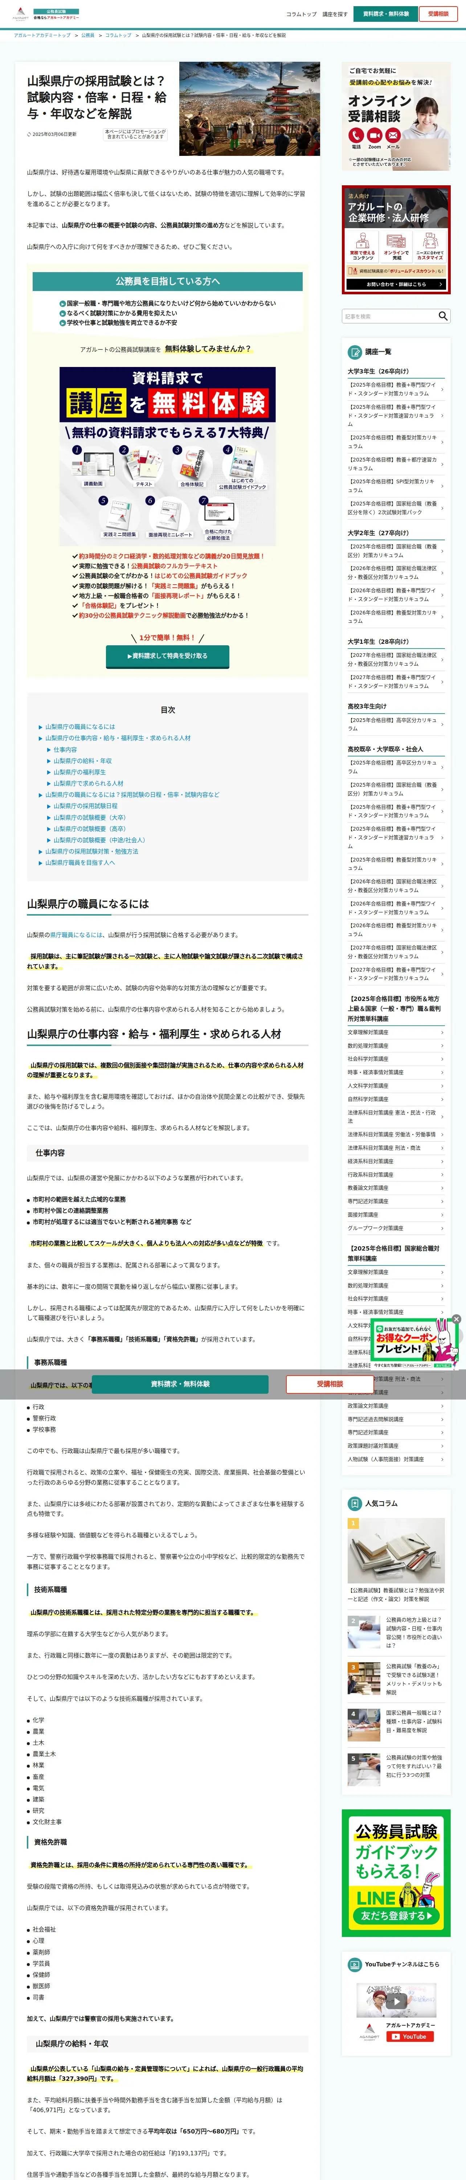Click the 講座一覧 section icon
The width and height of the screenshot is (466, 2180).
(355, 351)
